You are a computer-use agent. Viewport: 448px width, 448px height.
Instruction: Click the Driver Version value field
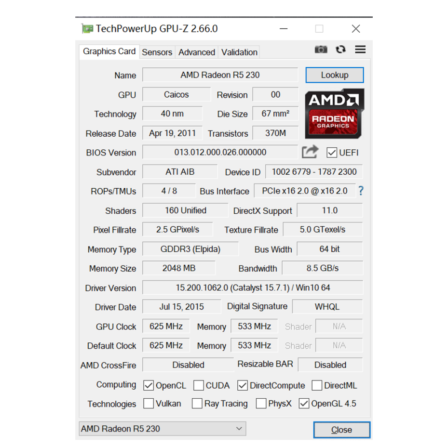point(253,288)
